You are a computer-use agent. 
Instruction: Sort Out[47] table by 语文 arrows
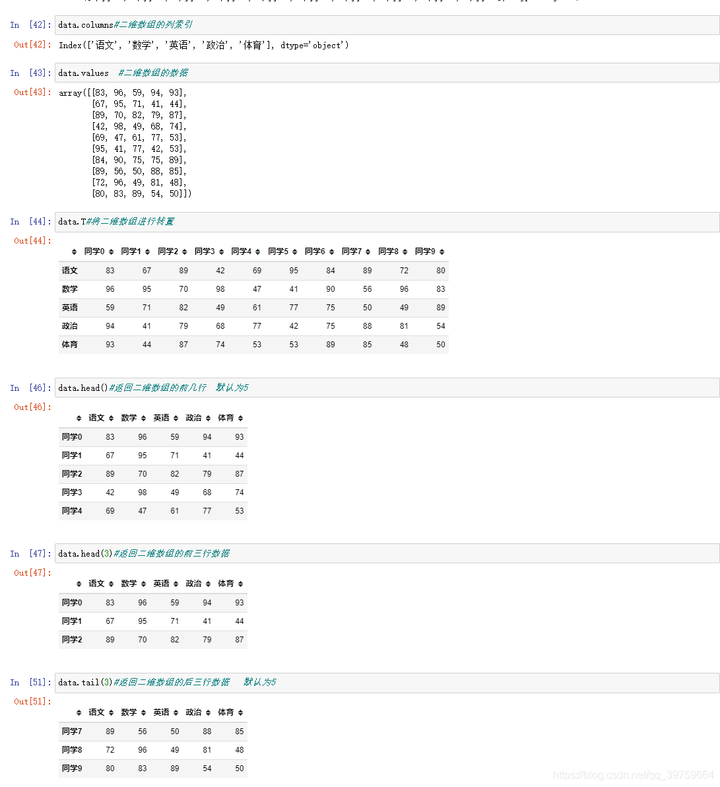point(111,584)
